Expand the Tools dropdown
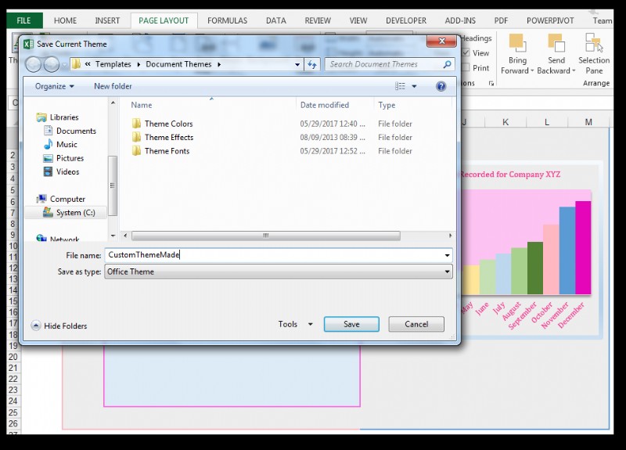The width and height of the screenshot is (626, 450). 310,324
